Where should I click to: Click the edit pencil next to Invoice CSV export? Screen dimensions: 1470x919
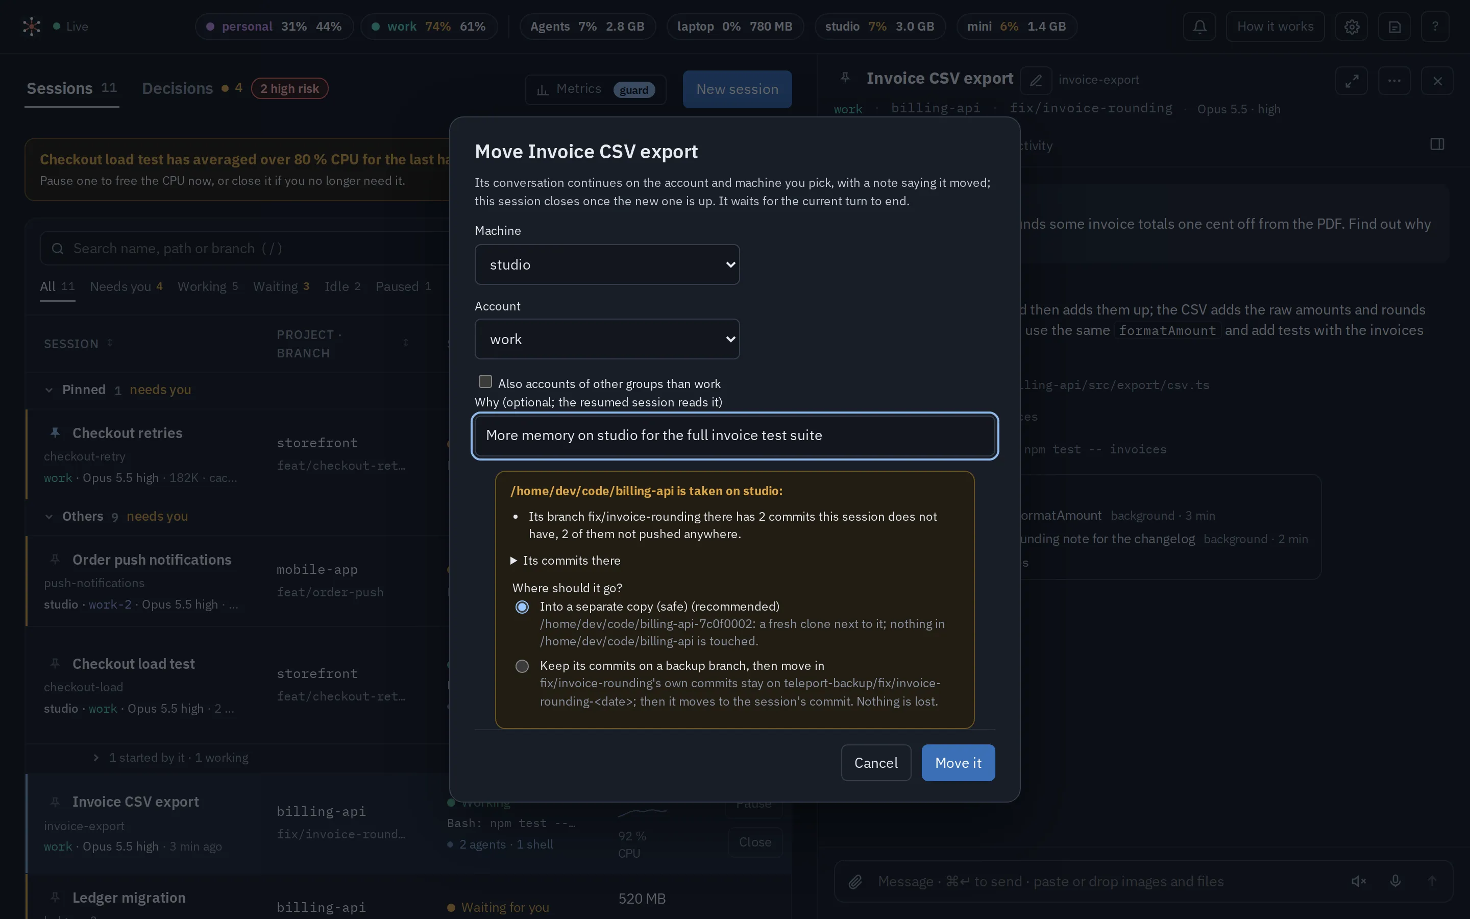click(x=1036, y=80)
